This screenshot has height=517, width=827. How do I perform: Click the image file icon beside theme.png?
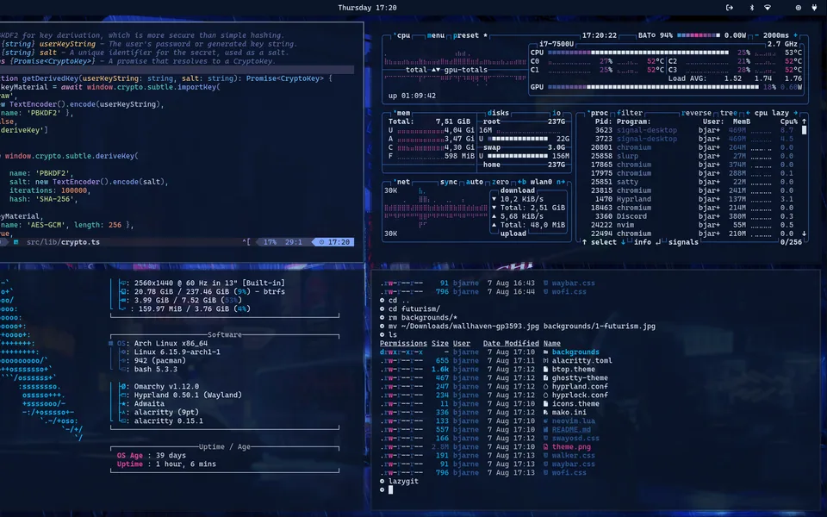click(x=546, y=447)
